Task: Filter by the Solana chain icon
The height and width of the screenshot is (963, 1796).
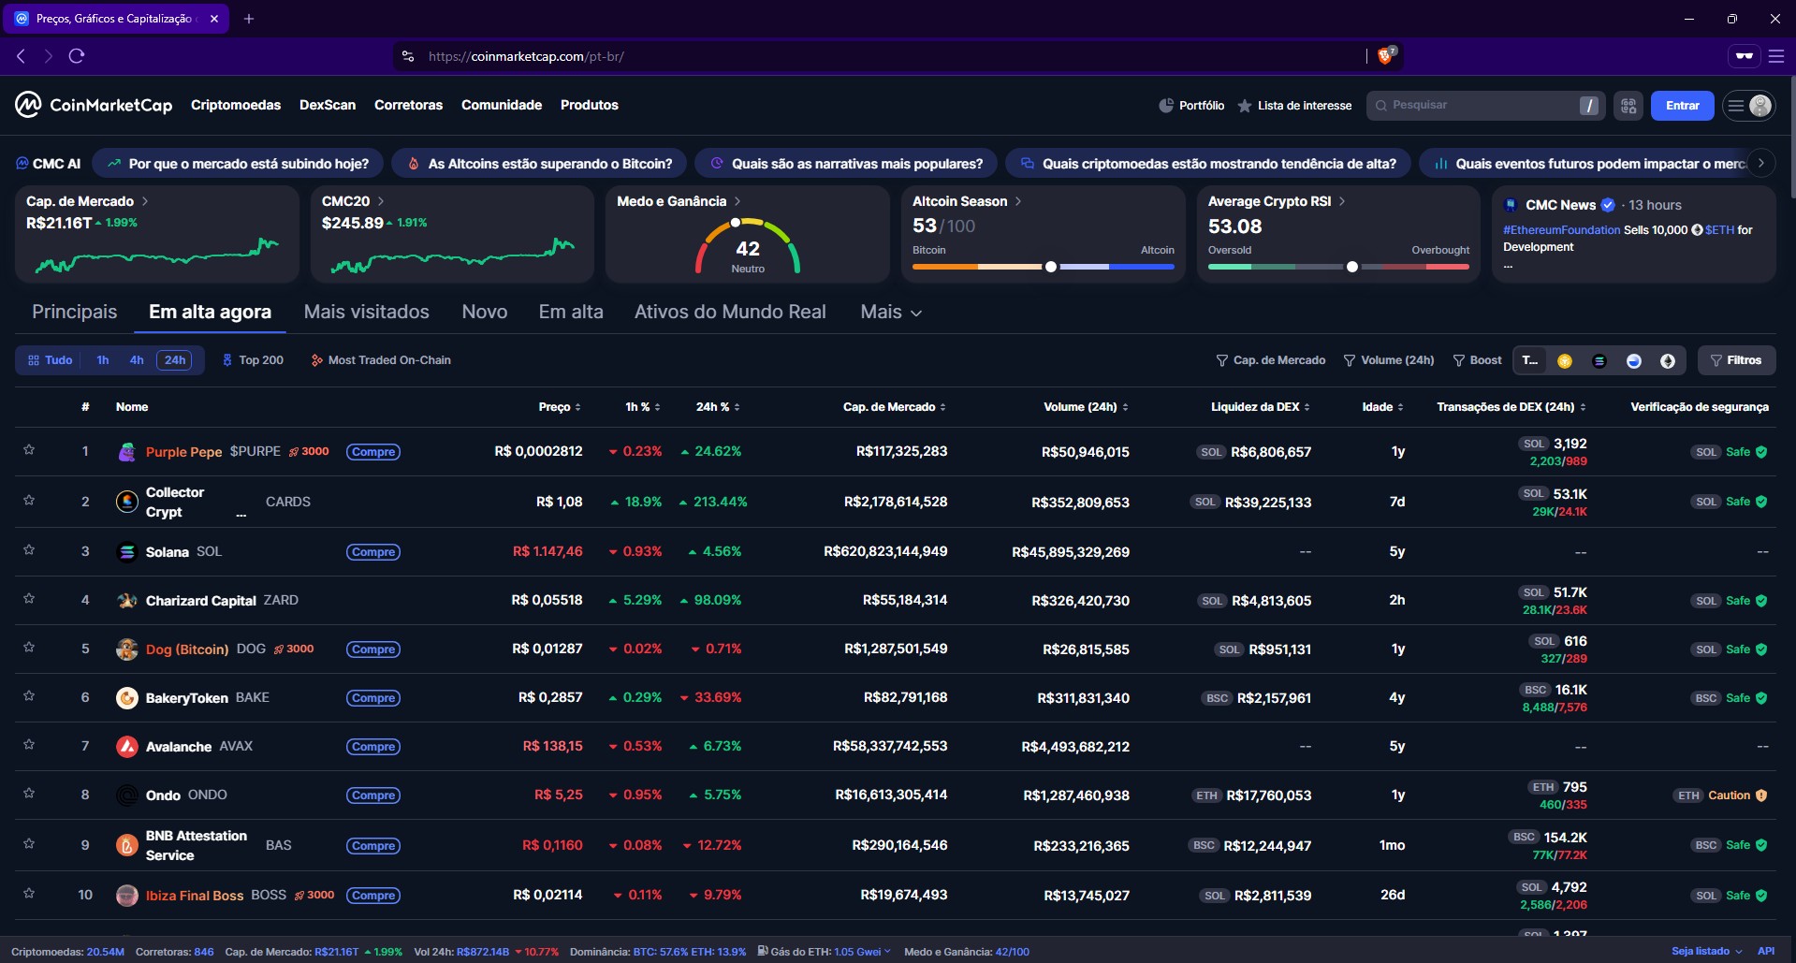Action: (1599, 361)
